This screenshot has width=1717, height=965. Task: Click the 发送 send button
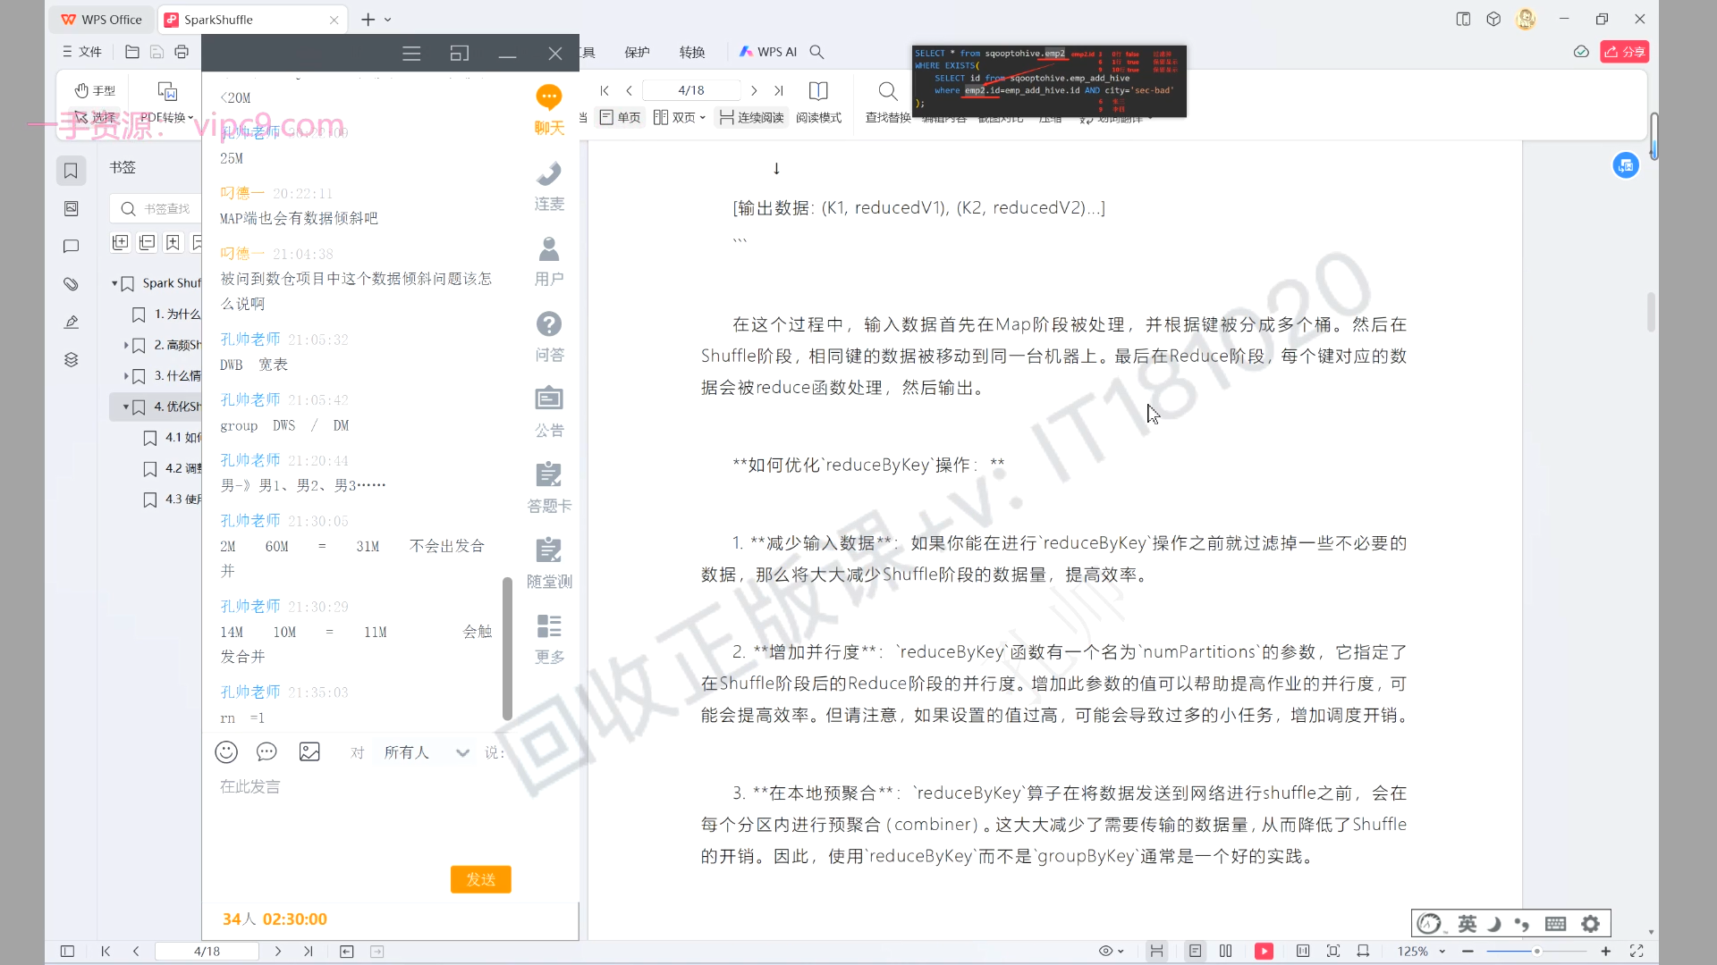(x=480, y=879)
